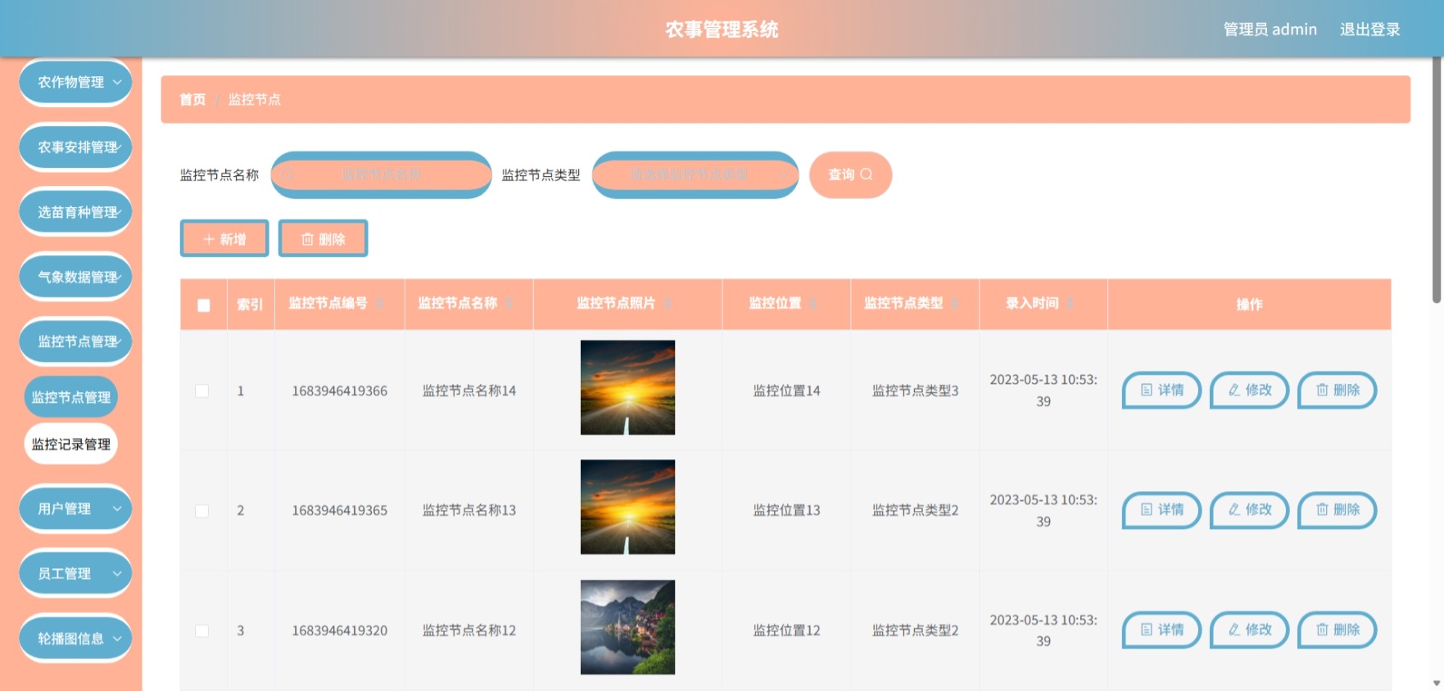Open the sunset photo in row 1
The image size is (1444, 691).
tap(627, 387)
